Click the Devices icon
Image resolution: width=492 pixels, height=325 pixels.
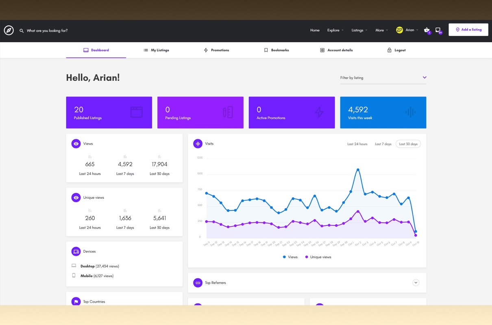tap(76, 251)
